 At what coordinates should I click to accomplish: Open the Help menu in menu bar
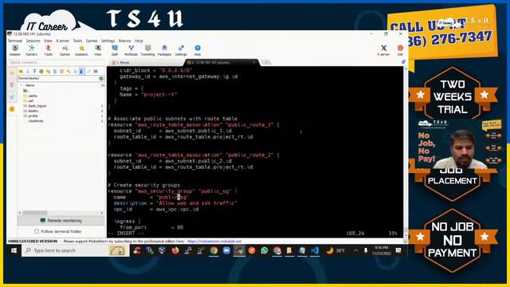(x=139, y=41)
